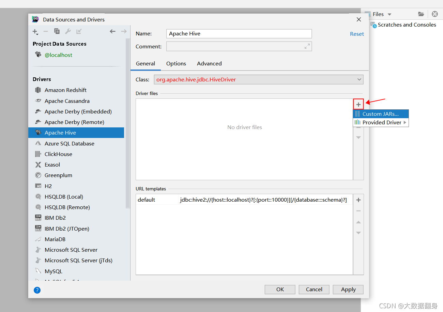This screenshot has width=443, height=312.
Task: Choose Custom JARs... menu item
Action: point(381,114)
